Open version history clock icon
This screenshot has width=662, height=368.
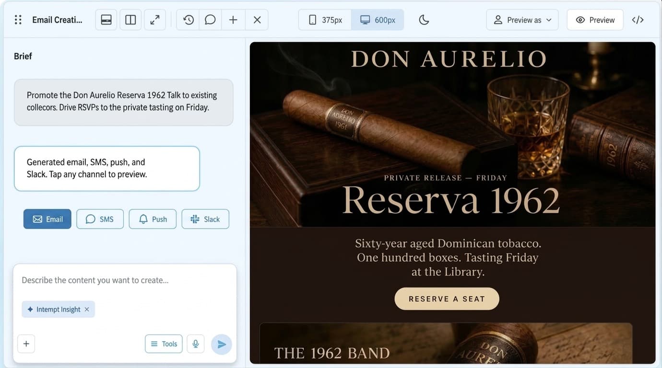pyautogui.click(x=188, y=20)
